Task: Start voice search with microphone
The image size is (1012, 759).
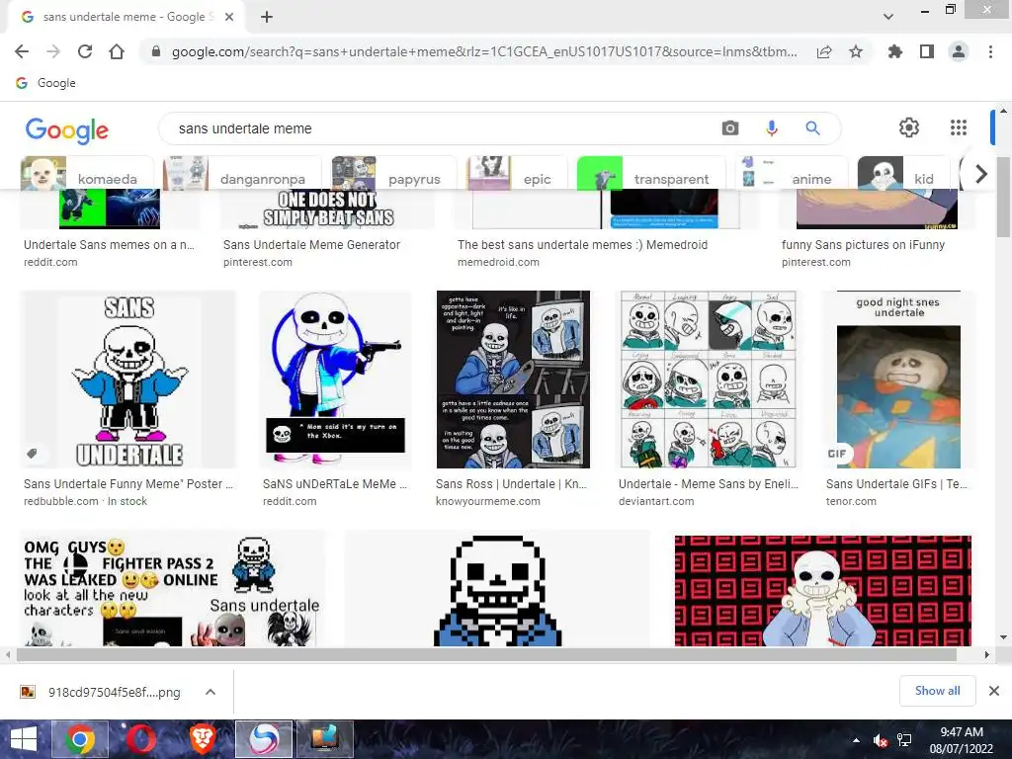Action: [771, 128]
